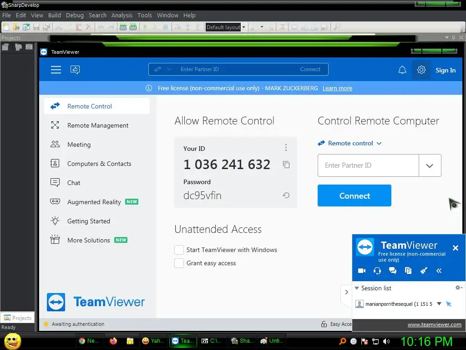466x350 pixels.
Task: Click the clock showing 10:16 PM
Action: click(426, 341)
